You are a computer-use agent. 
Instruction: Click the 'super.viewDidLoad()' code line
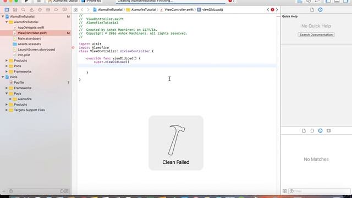click(x=112, y=62)
